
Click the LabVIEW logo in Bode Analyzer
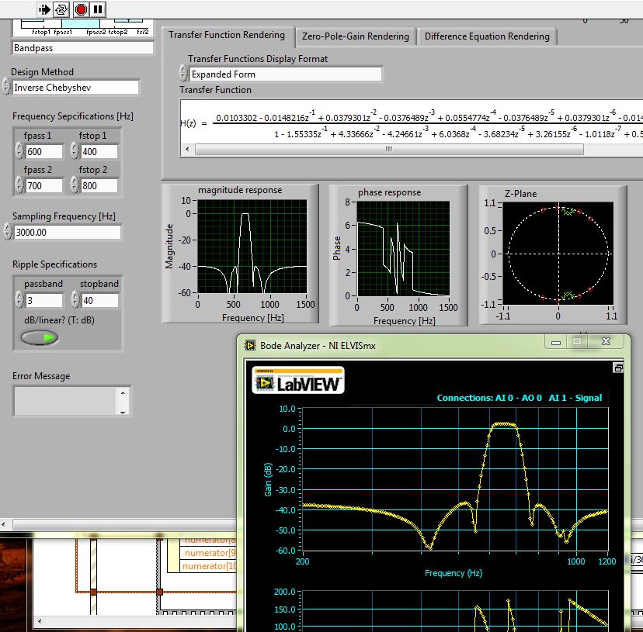(x=299, y=382)
